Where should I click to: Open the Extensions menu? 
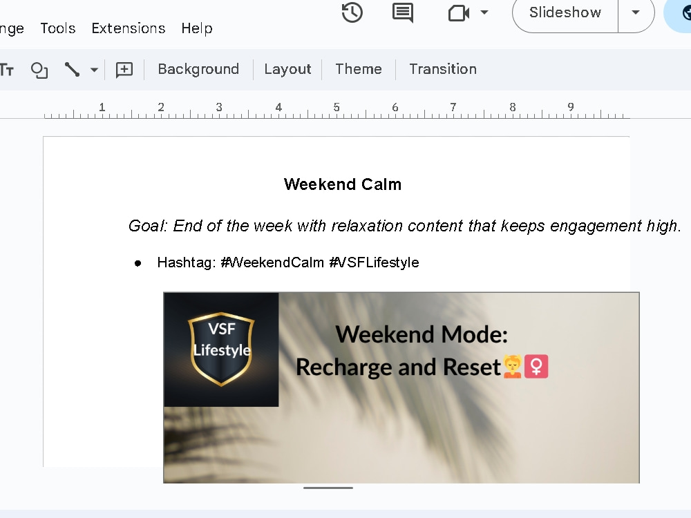tap(129, 28)
